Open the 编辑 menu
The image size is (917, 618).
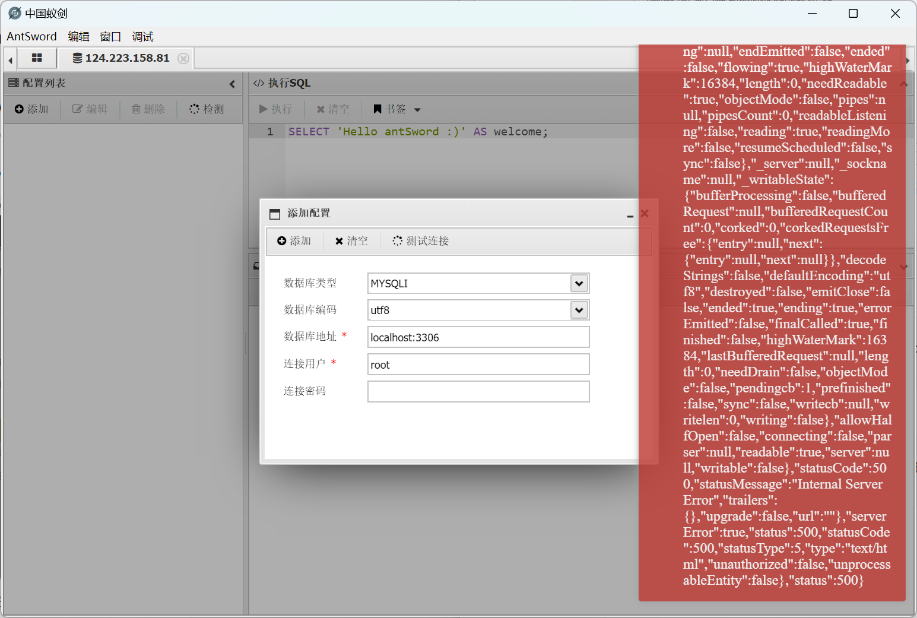pos(78,37)
